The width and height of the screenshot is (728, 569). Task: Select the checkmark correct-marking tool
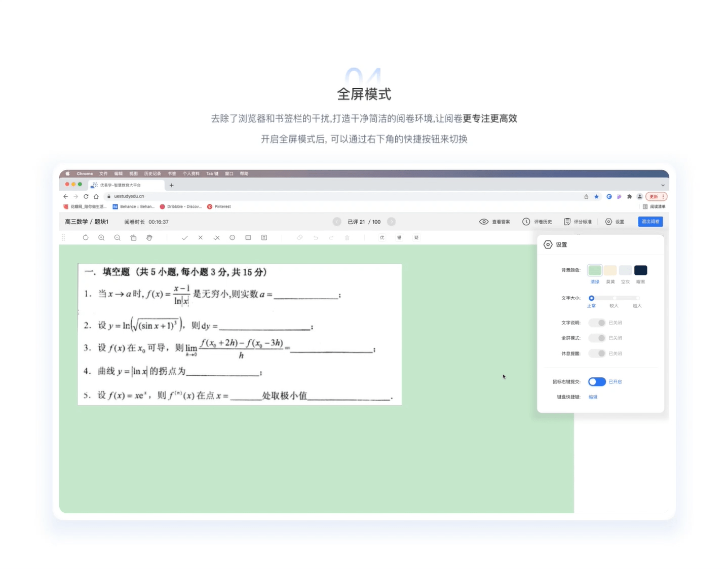coord(184,237)
